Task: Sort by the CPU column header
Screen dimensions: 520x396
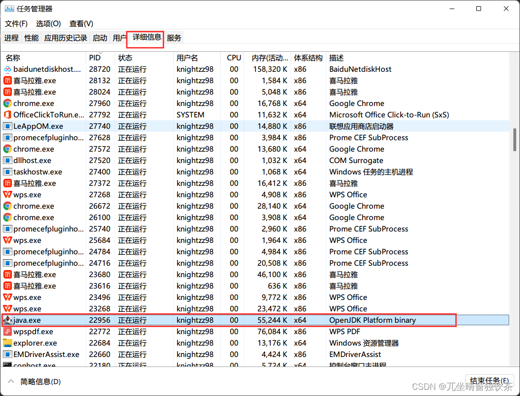Action: coord(232,58)
